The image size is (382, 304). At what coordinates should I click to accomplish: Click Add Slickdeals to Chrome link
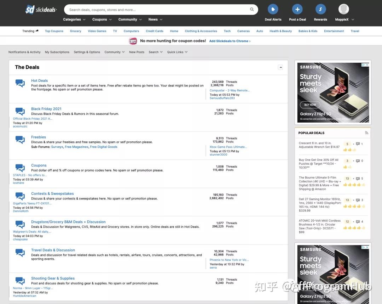230,41
